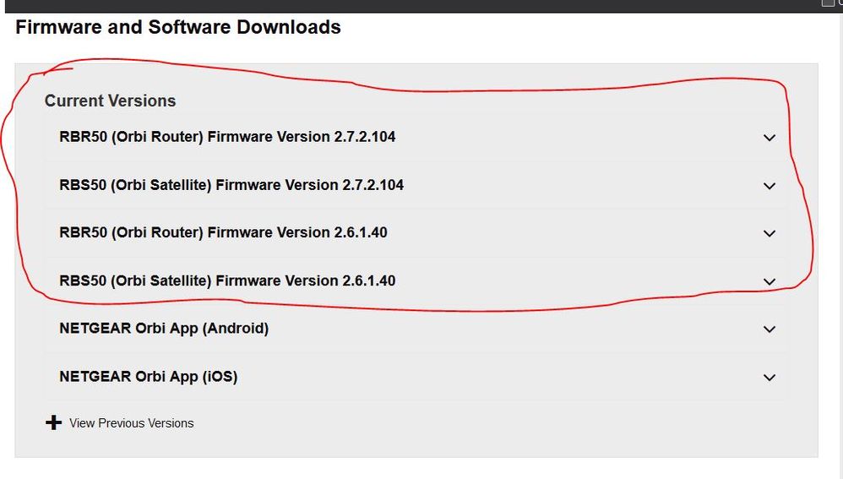This screenshot has height=479, width=843.
Task: Click the Current Versions section label
Action: [x=110, y=101]
